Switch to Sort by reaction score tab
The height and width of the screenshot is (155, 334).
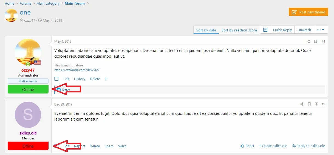(239, 30)
